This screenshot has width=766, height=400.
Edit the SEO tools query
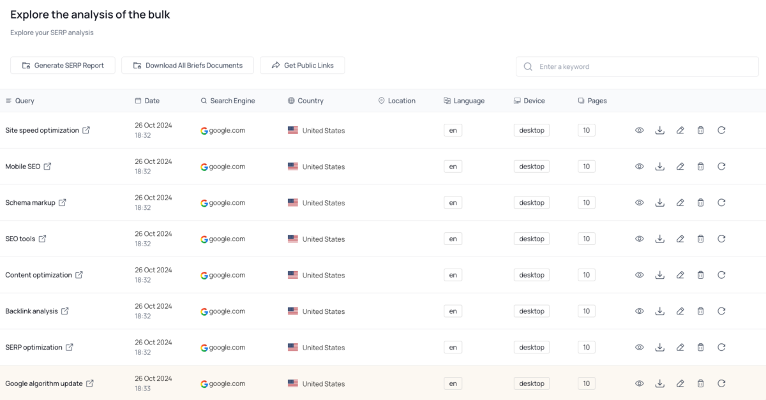(680, 239)
